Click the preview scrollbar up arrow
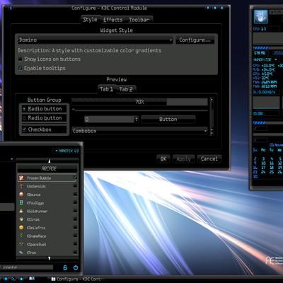 coord(212,100)
